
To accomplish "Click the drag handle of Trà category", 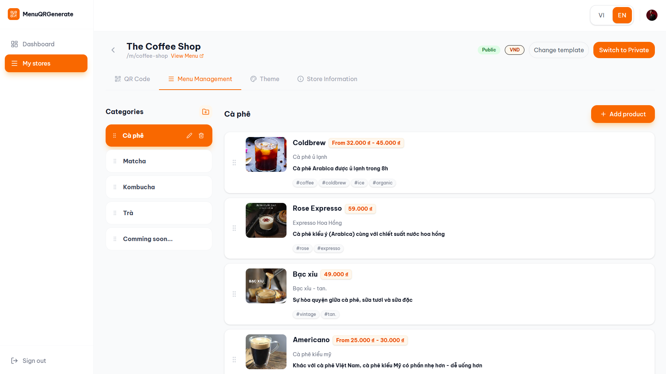I will pyautogui.click(x=115, y=213).
